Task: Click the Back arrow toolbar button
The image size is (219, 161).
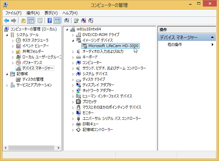Action: (7, 21)
